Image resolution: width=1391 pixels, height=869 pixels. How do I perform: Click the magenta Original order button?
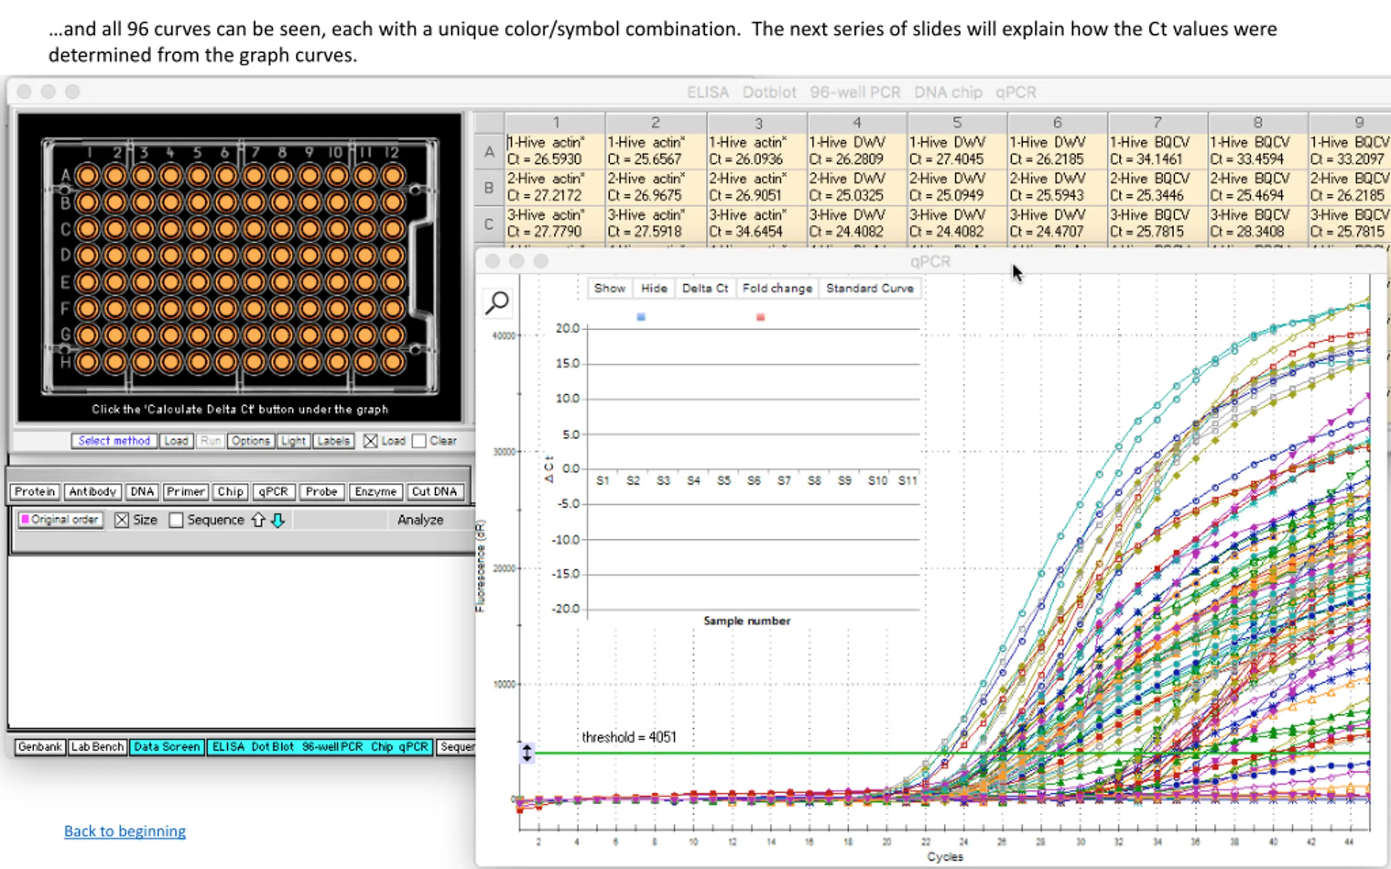60,520
